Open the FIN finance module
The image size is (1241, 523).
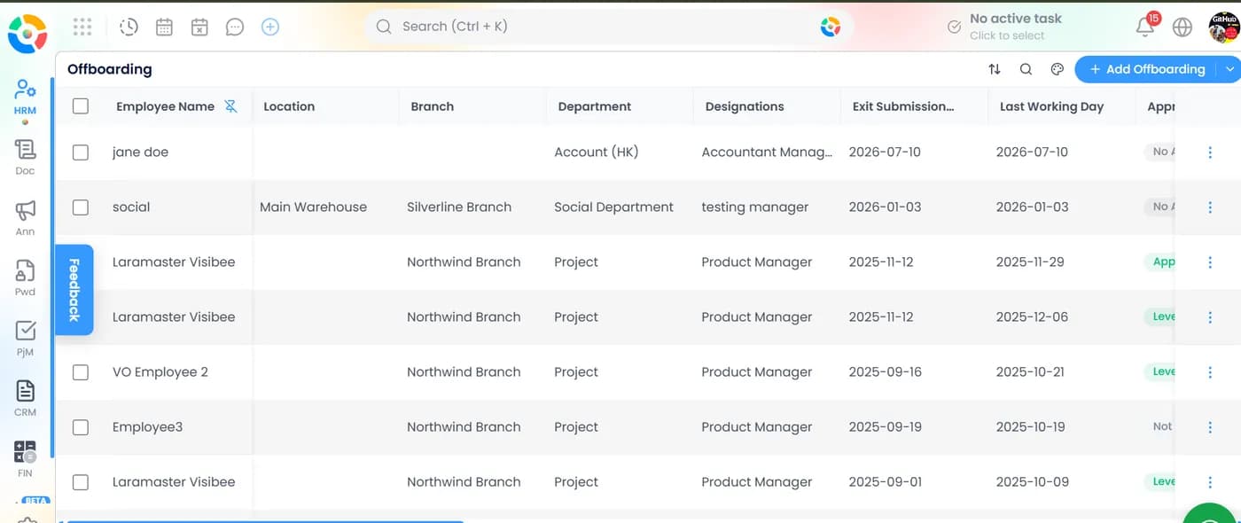point(25,458)
